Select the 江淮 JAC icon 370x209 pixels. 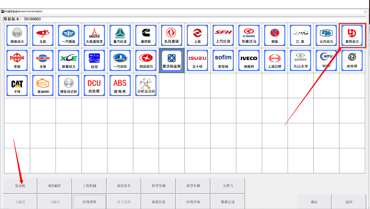pos(300,35)
